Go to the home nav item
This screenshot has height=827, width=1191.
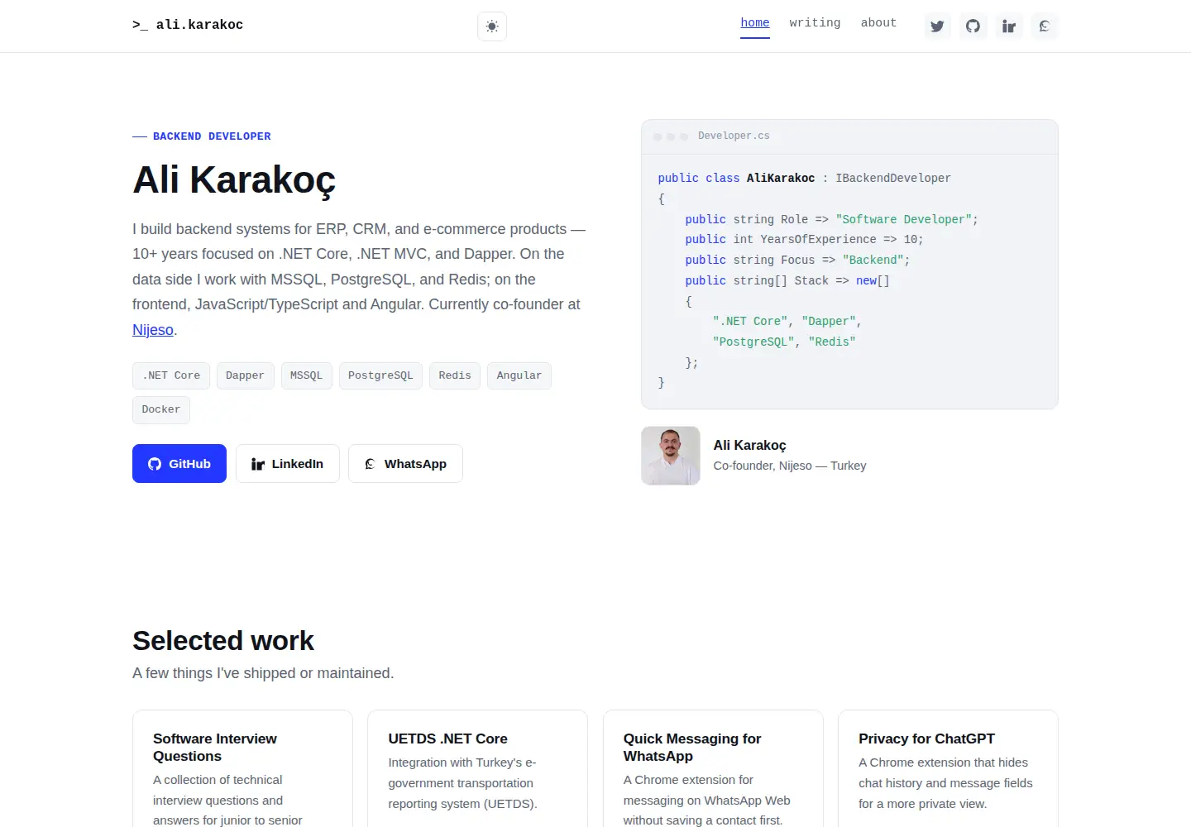point(755,23)
